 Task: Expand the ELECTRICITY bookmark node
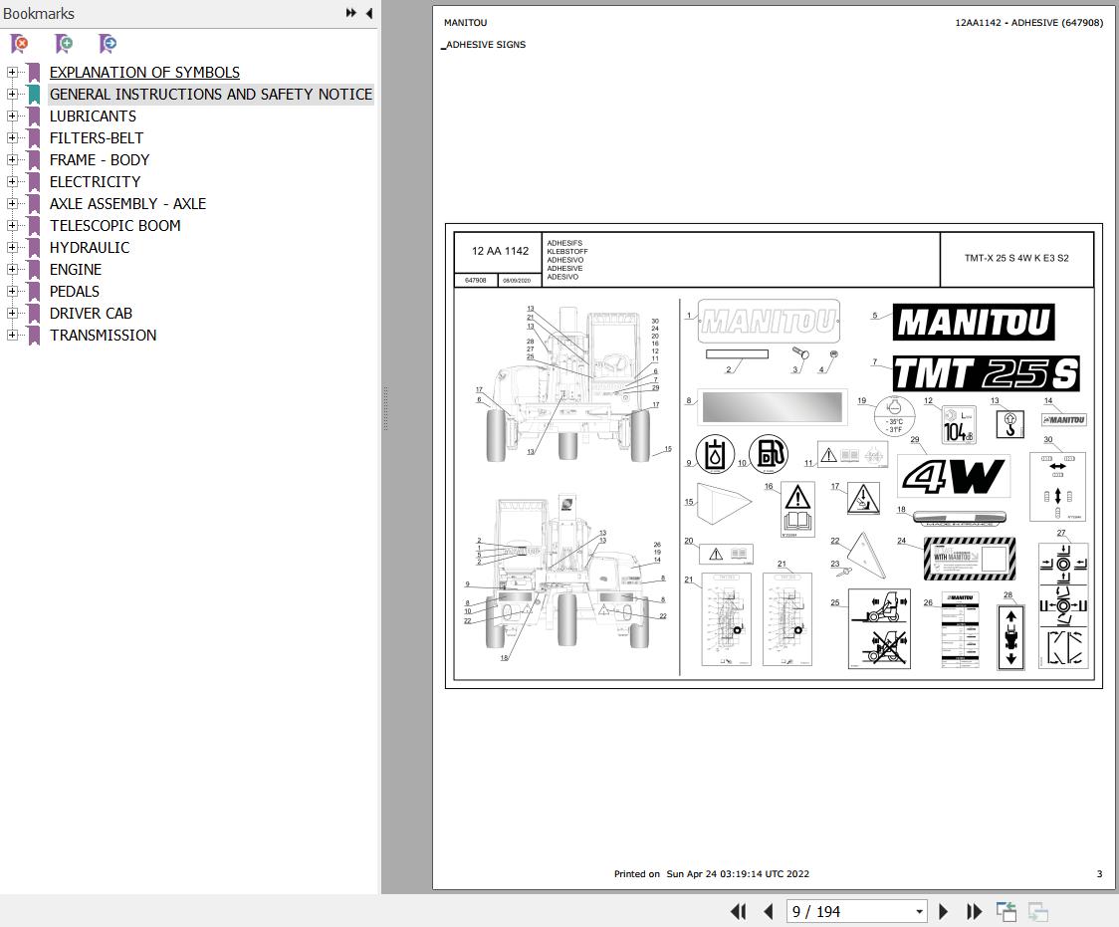pyautogui.click(x=11, y=182)
